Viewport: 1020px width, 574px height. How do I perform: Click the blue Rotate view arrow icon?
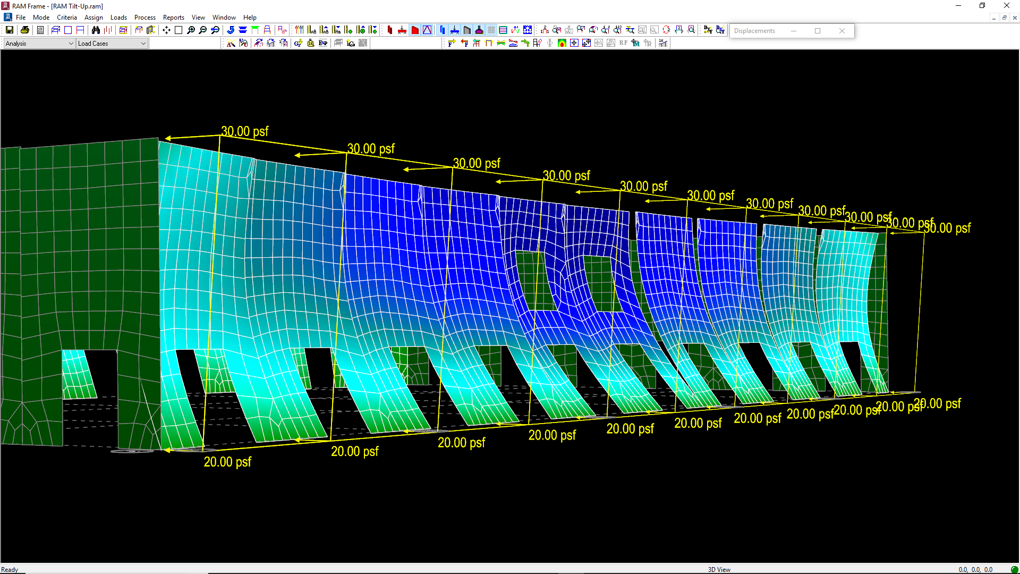click(231, 30)
